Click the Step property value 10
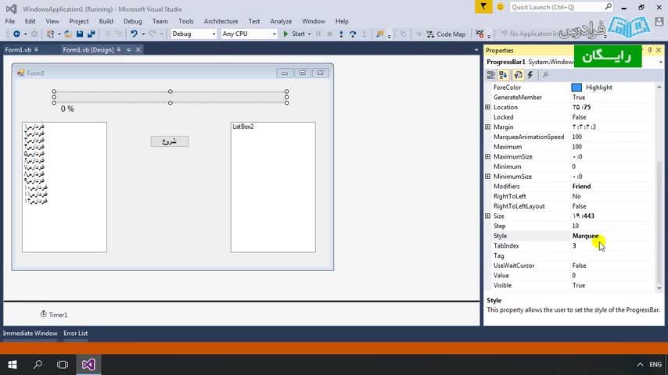This screenshot has width=668, height=375. (x=576, y=226)
